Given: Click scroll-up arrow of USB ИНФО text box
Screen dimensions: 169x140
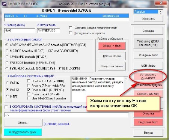Looking at the screenshot, I should 126,79.
